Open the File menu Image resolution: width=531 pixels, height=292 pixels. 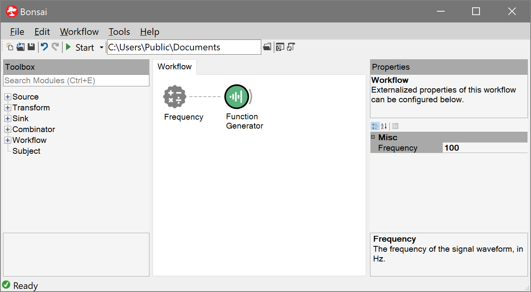pos(17,32)
